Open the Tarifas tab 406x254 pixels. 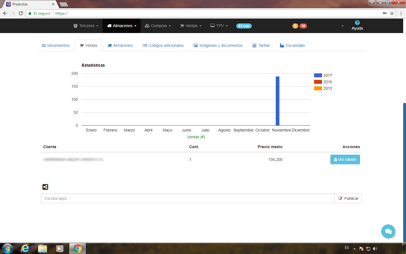click(261, 45)
